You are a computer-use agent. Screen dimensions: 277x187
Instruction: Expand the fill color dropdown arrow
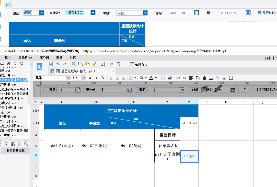[x=146, y=78]
